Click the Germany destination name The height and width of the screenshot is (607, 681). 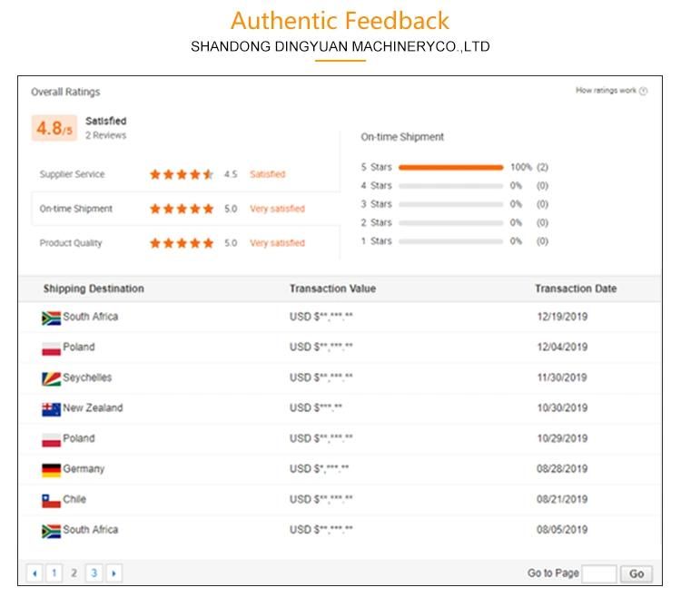[x=84, y=469]
